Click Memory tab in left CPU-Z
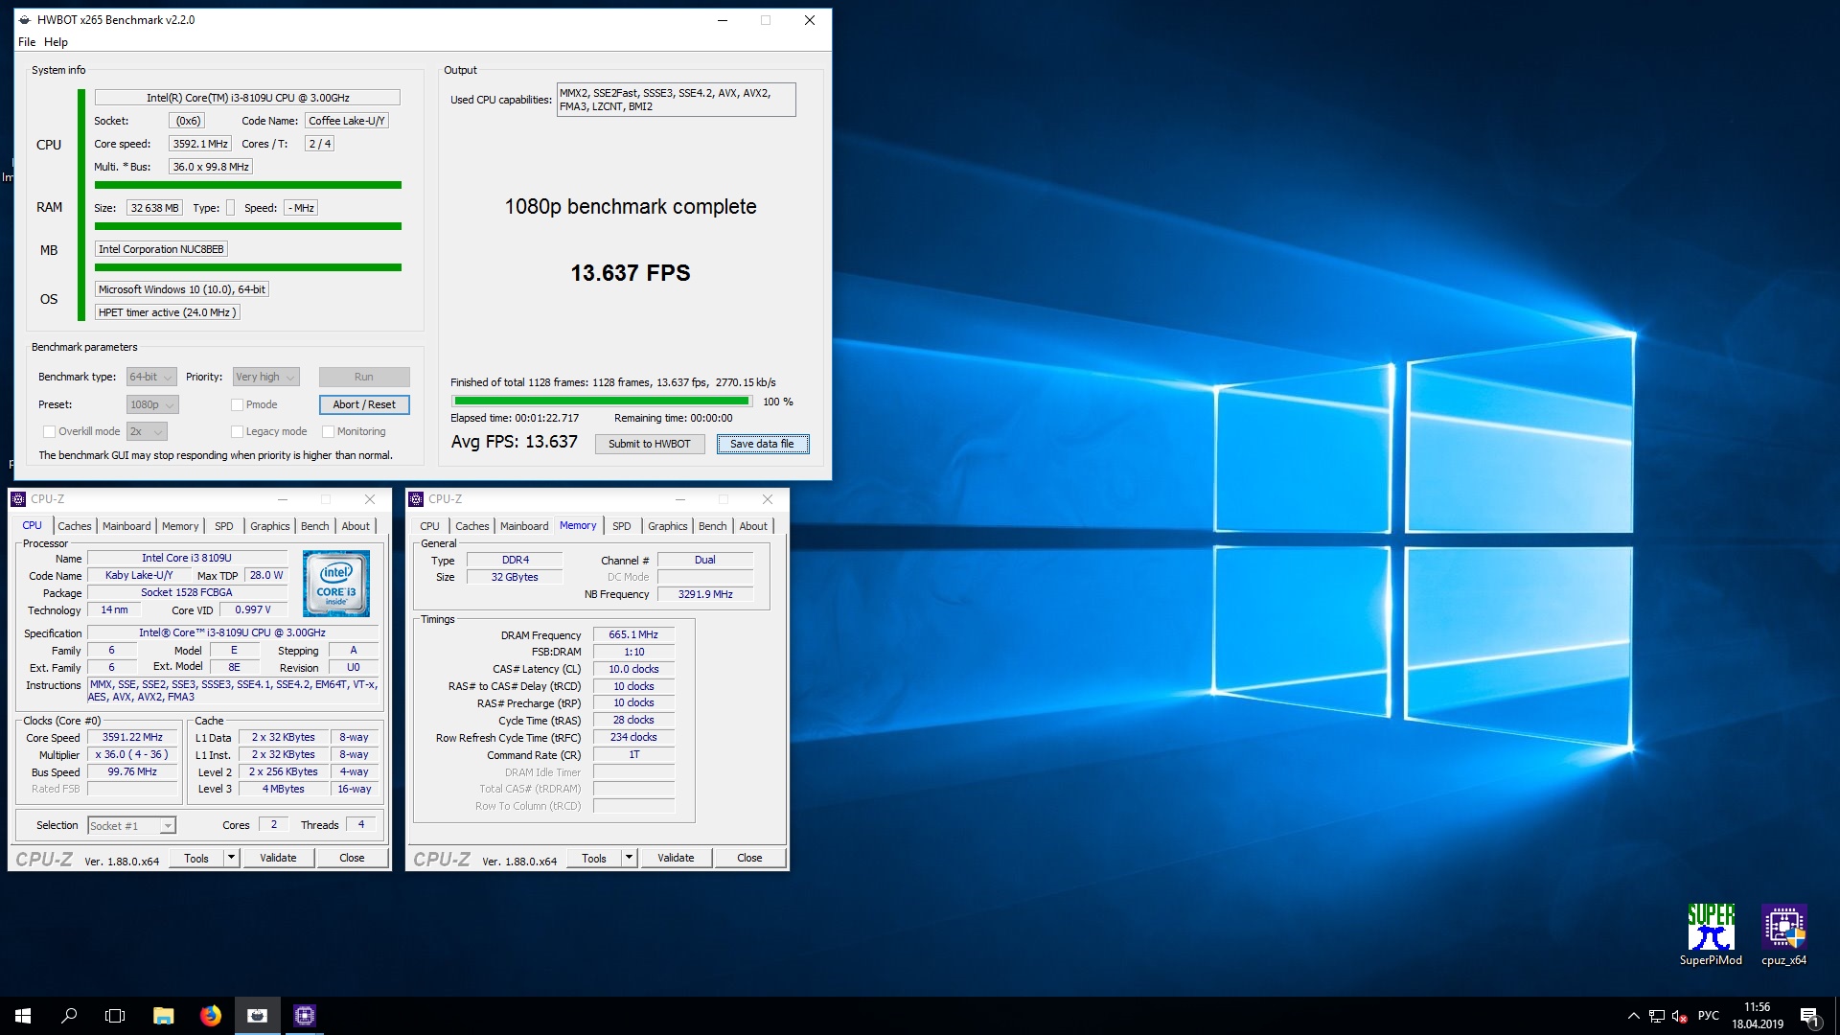Screen dimensions: 1840x1035 point(180,526)
